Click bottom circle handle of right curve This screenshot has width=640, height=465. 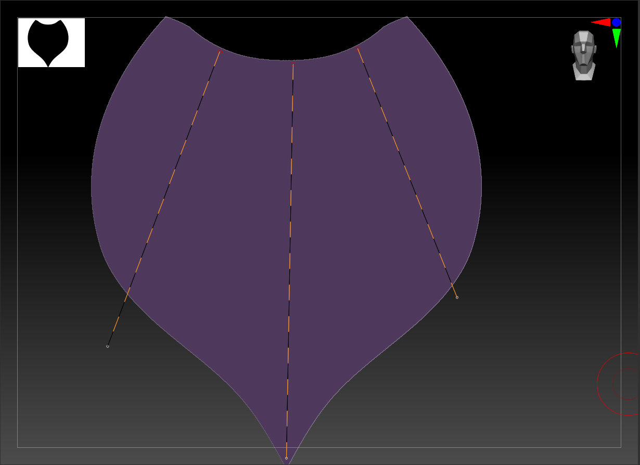coord(457,298)
